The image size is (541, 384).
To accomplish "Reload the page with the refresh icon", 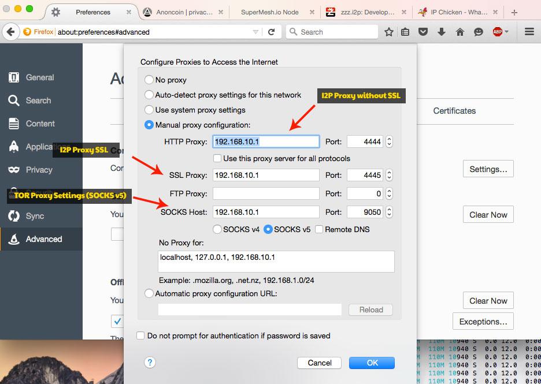I will tap(272, 32).
